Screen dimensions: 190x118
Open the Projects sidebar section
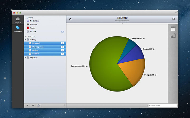[x=18, y=20]
